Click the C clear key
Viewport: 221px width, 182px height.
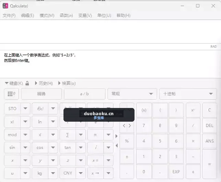coord(210,110)
